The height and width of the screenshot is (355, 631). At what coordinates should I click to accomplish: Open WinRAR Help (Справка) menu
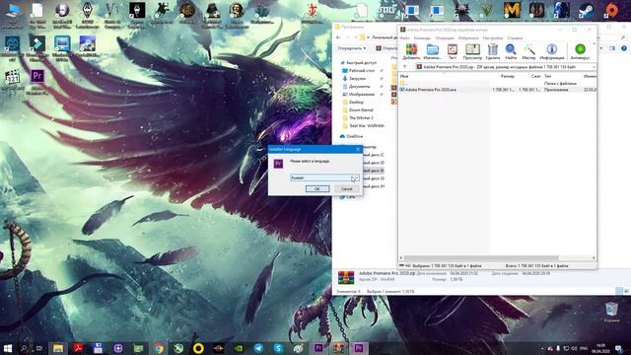tap(515, 37)
